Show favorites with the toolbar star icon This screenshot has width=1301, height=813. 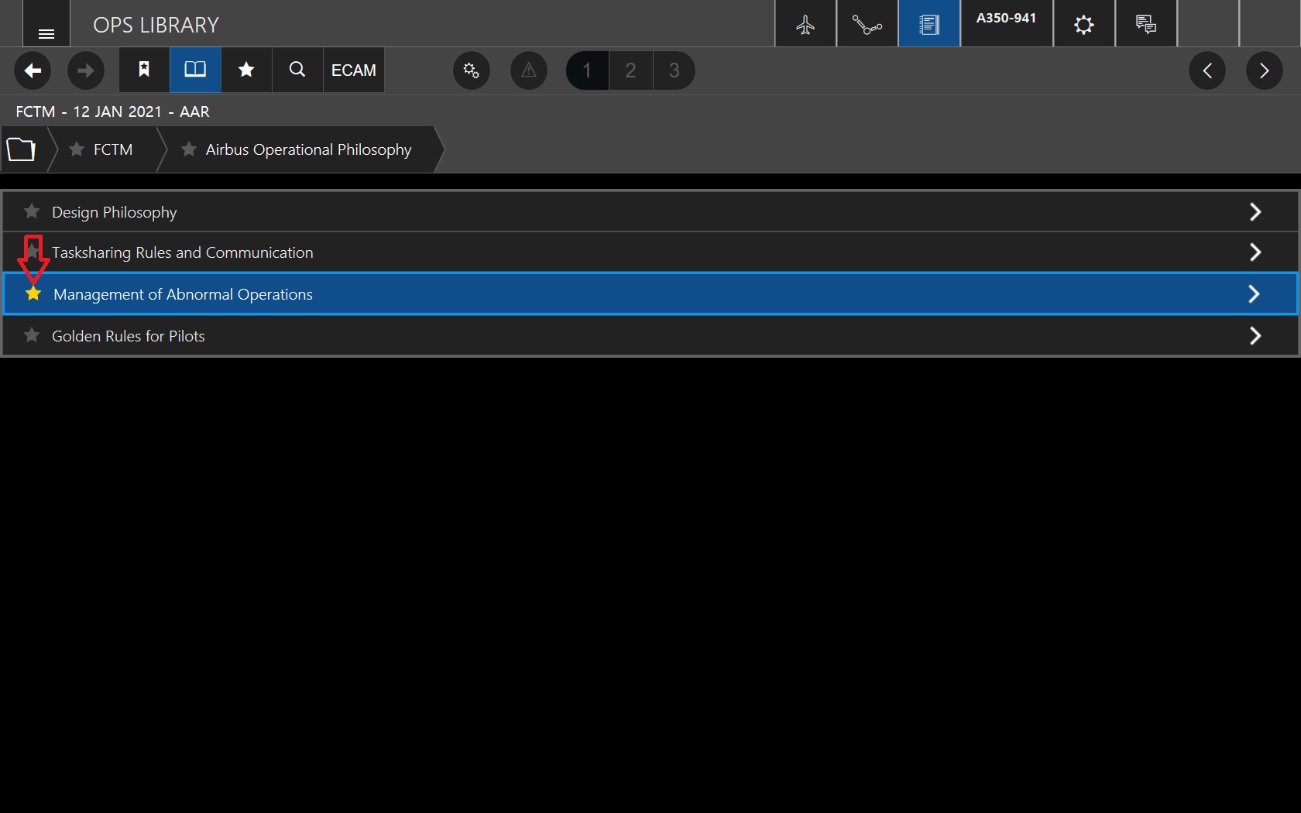pos(246,70)
